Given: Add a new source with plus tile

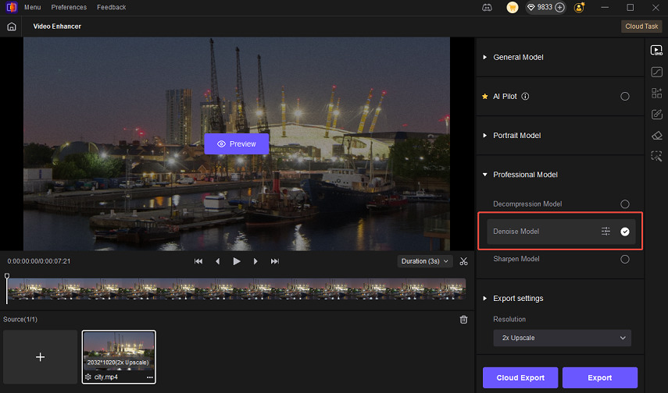Looking at the screenshot, I should [x=41, y=357].
